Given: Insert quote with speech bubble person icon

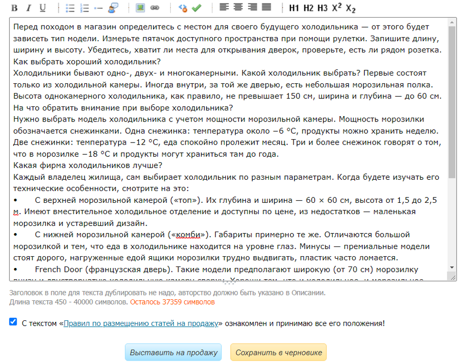Looking at the screenshot, I should (x=113, y=8).
